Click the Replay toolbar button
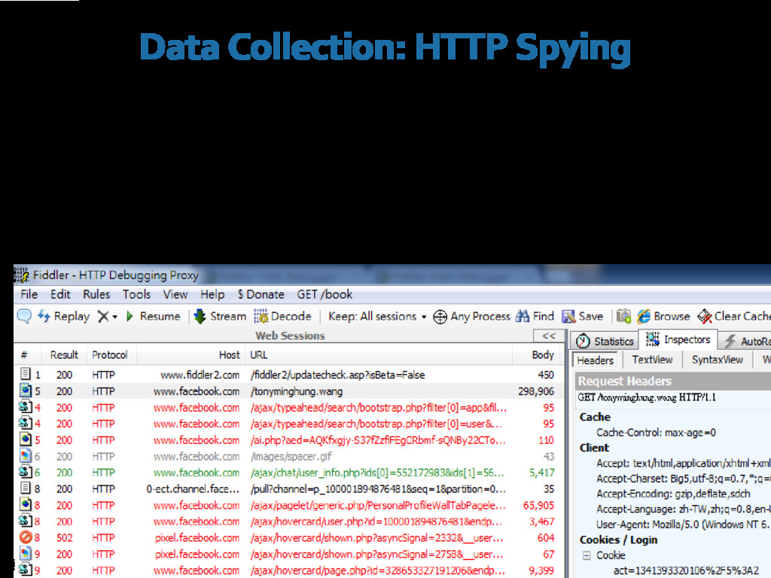The width and height of the screenshot is (771, 578). [64, 316]
